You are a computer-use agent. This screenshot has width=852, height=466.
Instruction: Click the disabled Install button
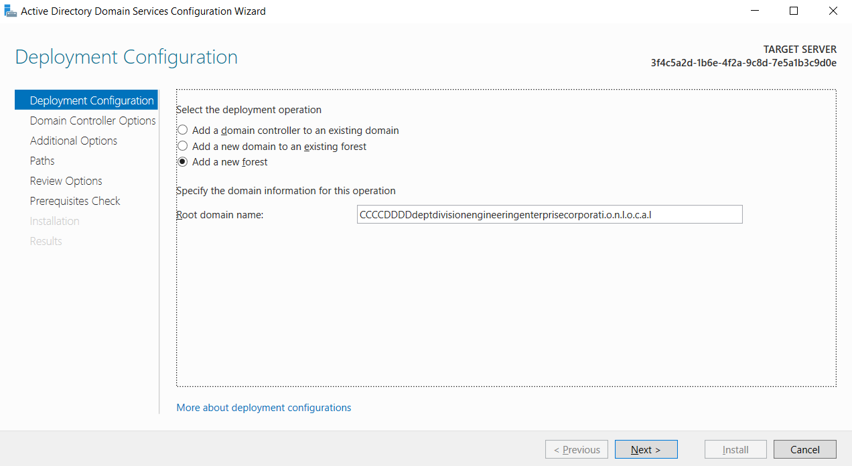(735, 449)
